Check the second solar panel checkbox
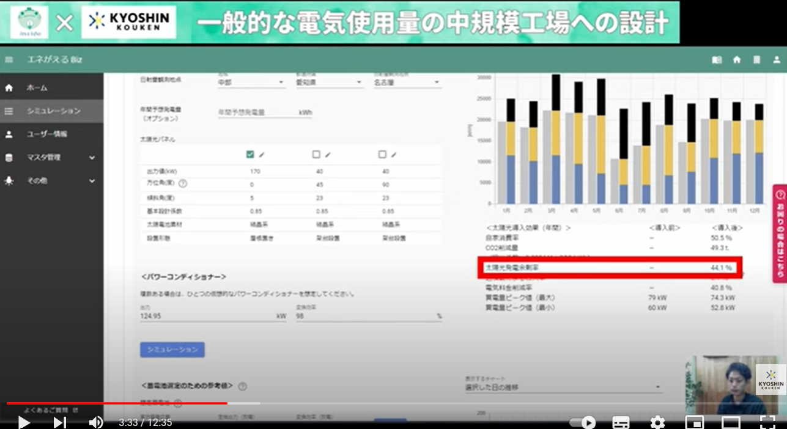Viewport: 787px width, 429px height. pyautogui.click(x=316, y=155)
